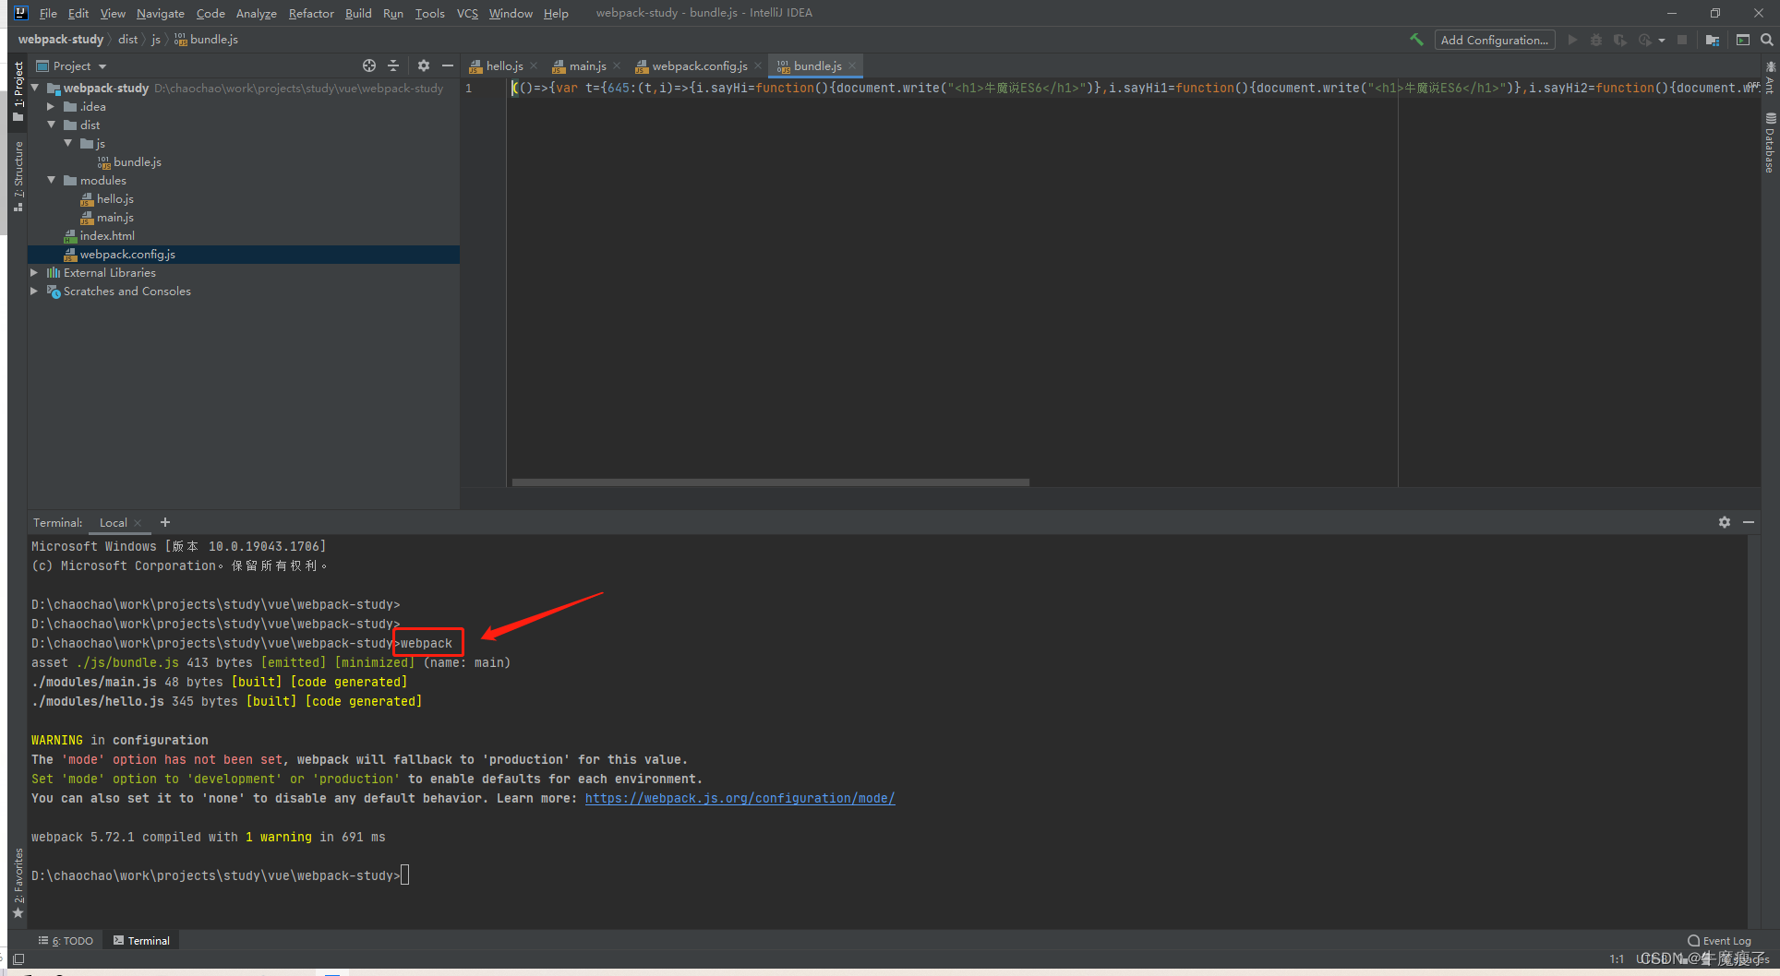Click the bundle.js breadcrumb

206,39
